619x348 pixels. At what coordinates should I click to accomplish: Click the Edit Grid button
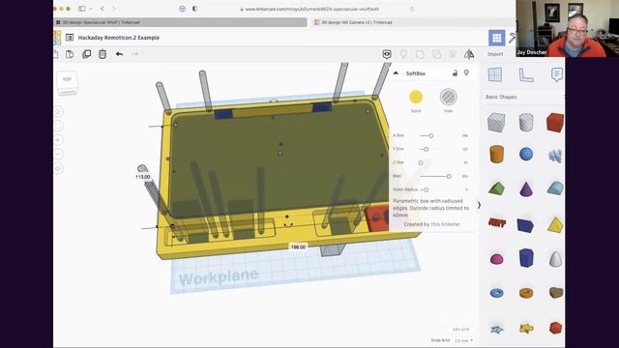pos(460,329)
